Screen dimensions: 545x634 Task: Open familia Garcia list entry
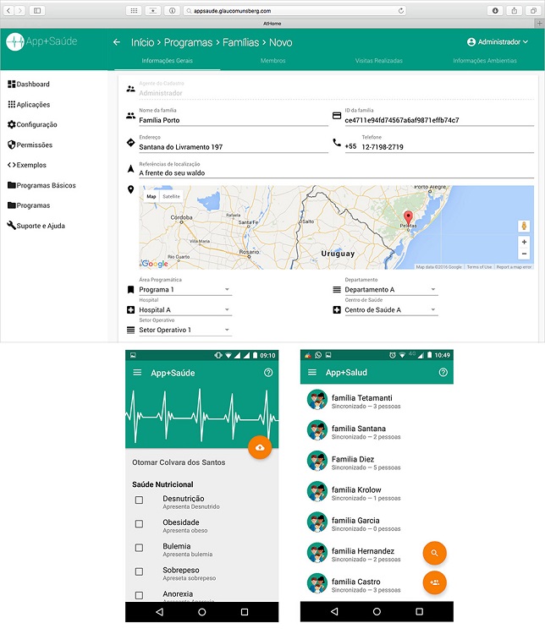click(x=377, y=523)
